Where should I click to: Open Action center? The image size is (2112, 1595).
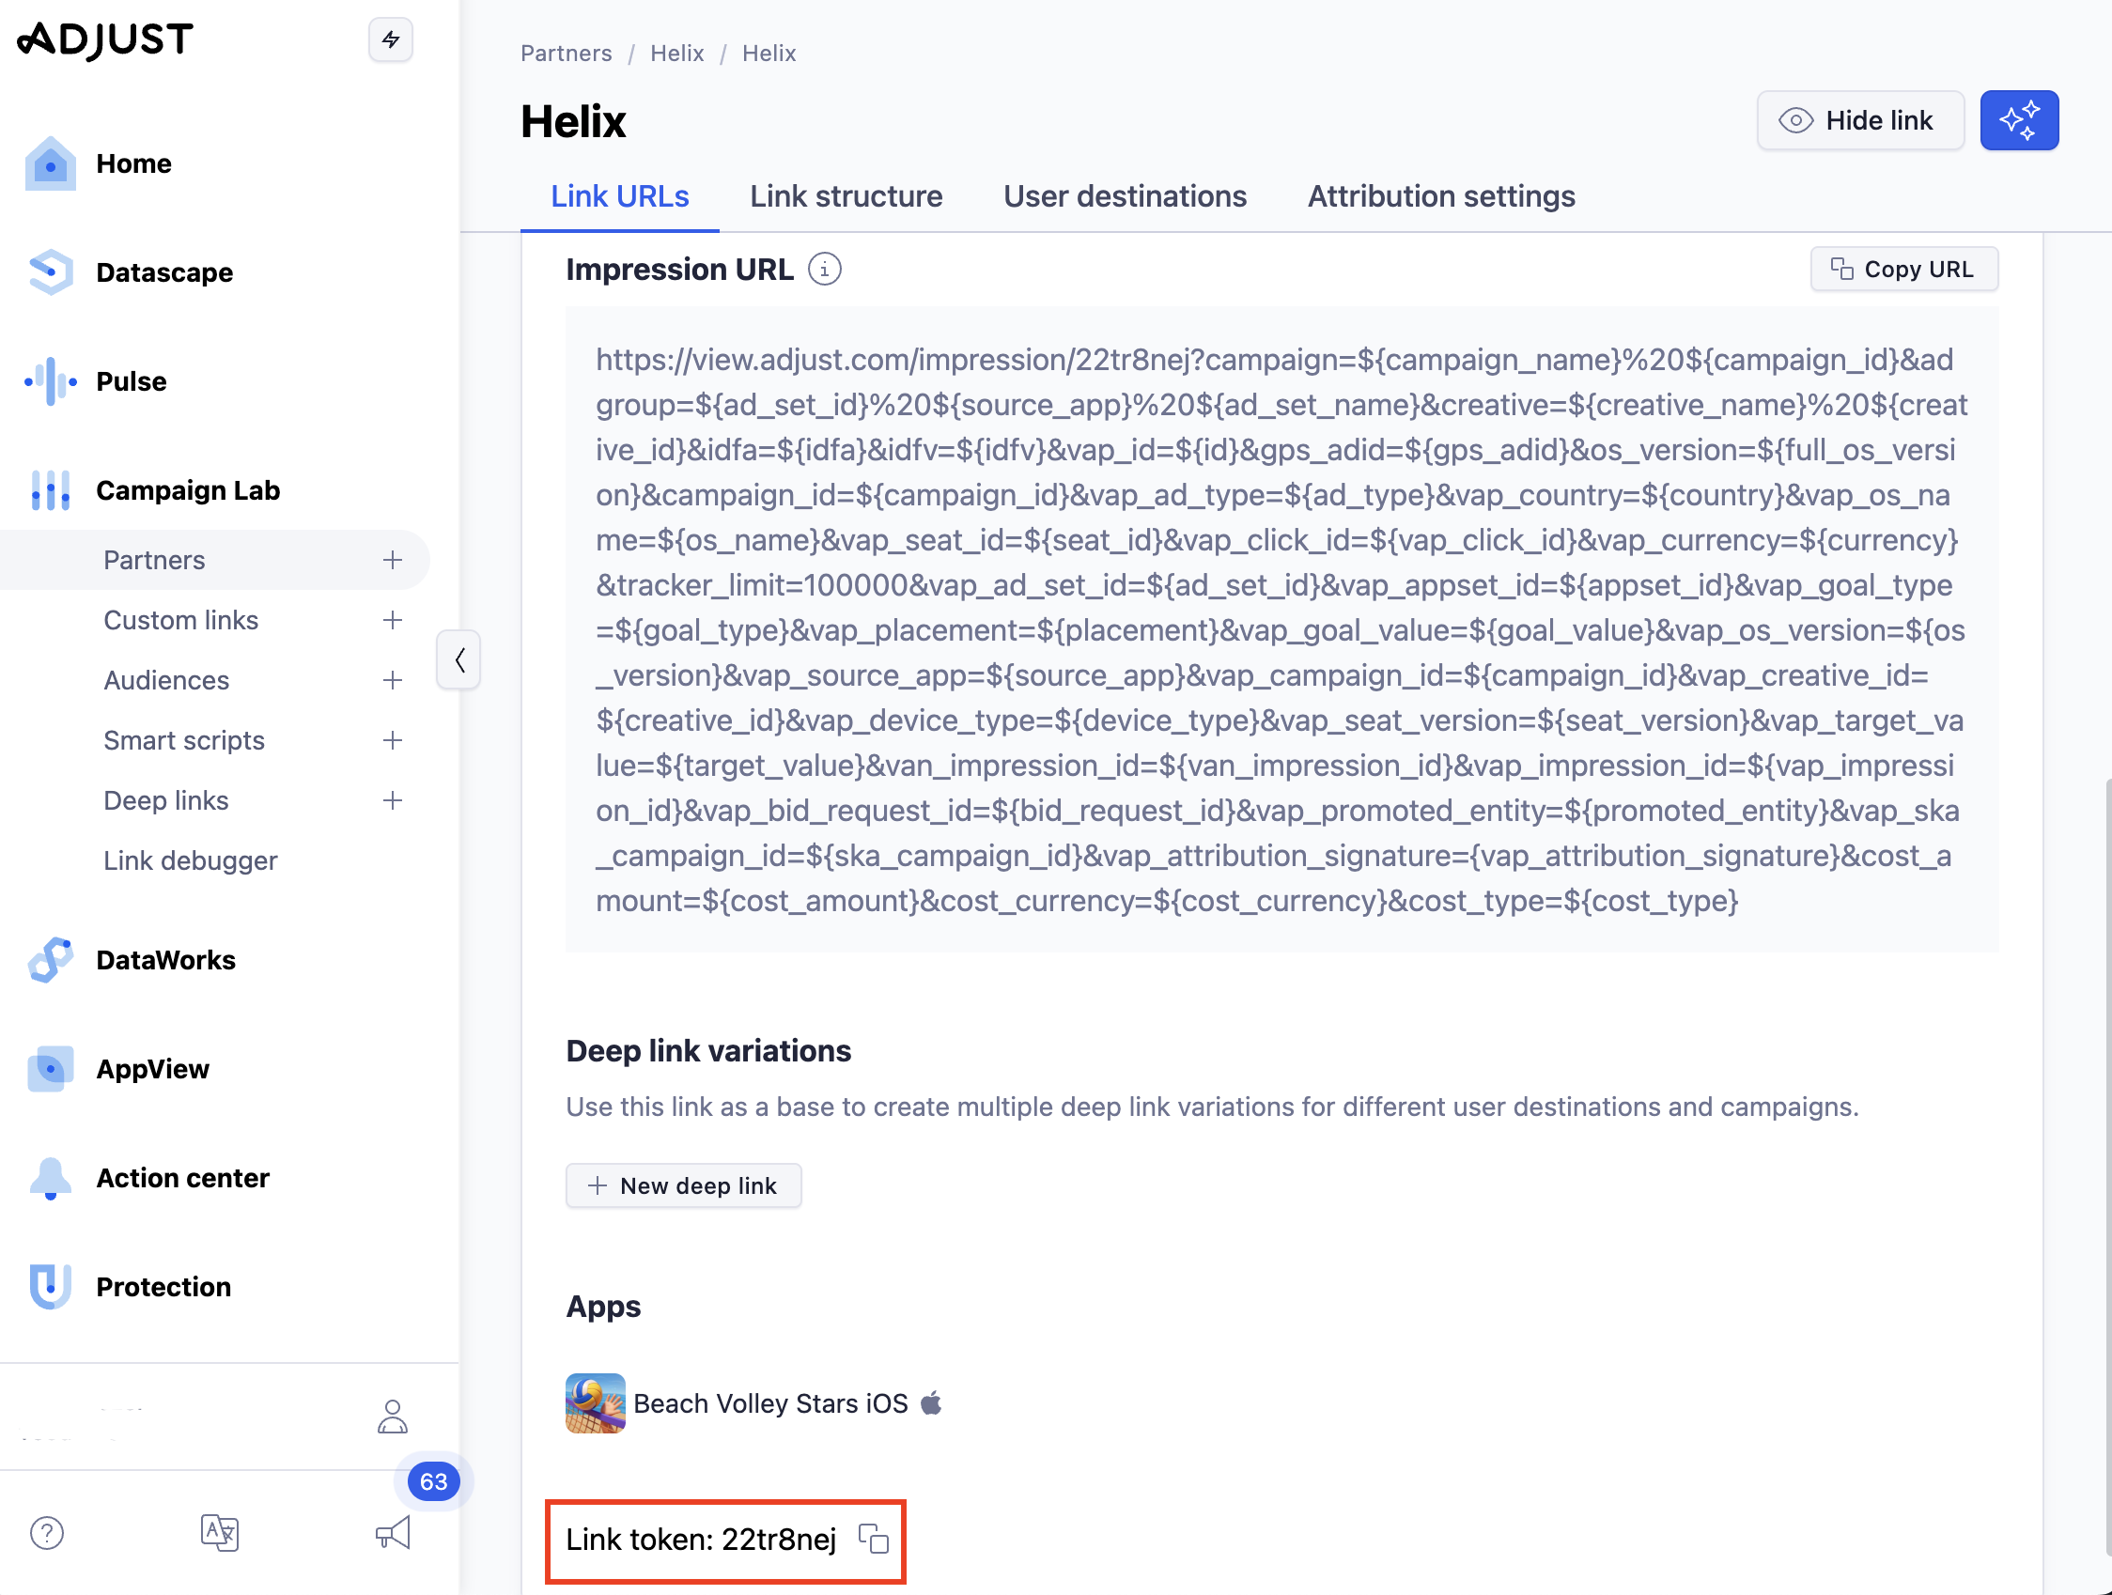(182, 1177)
